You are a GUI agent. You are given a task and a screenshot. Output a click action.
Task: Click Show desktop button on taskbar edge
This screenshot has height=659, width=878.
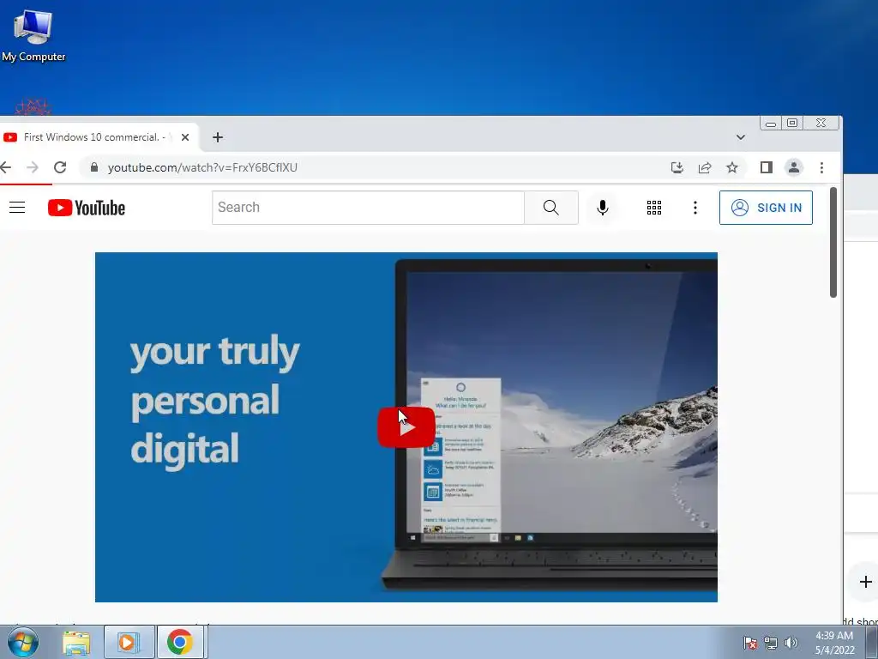(872, 642)
